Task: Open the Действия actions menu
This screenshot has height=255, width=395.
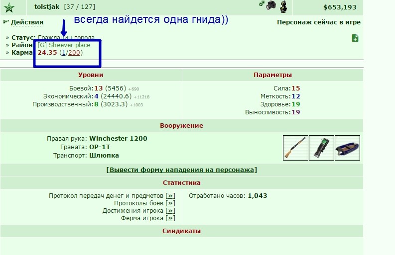Action: (27, 22)
